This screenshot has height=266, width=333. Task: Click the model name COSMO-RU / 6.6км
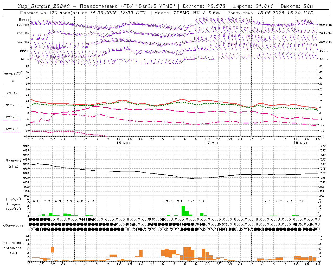[x=197, y=13]
